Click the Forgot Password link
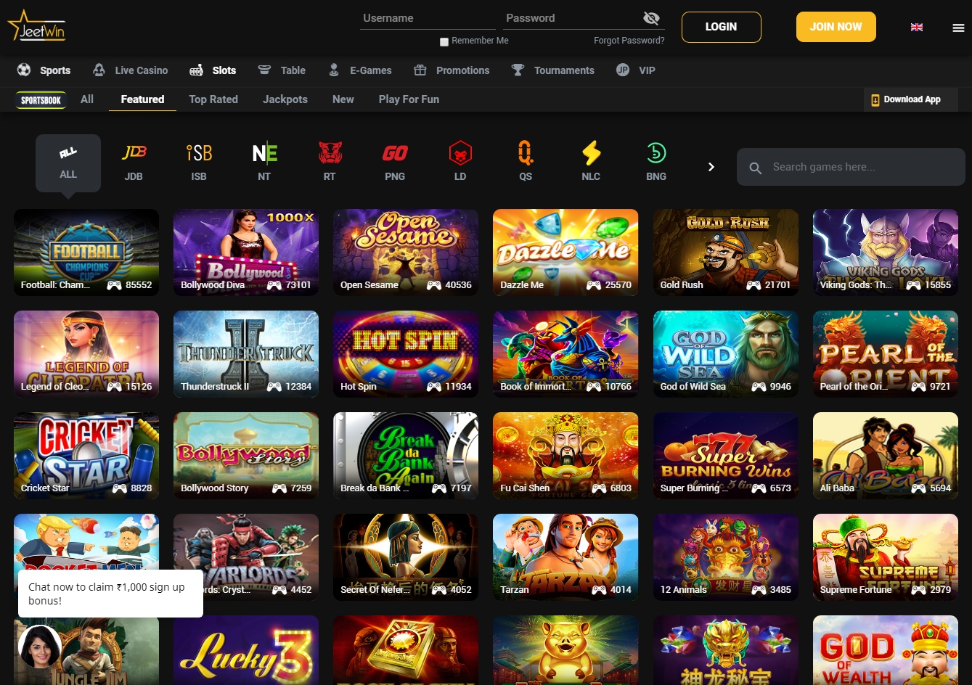The height and width of the screenshot is (685, 972). click(x=629, y=41)
